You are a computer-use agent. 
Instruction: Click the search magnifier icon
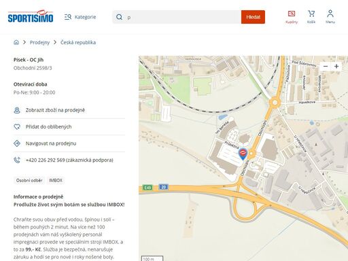[x=119, y=17]
